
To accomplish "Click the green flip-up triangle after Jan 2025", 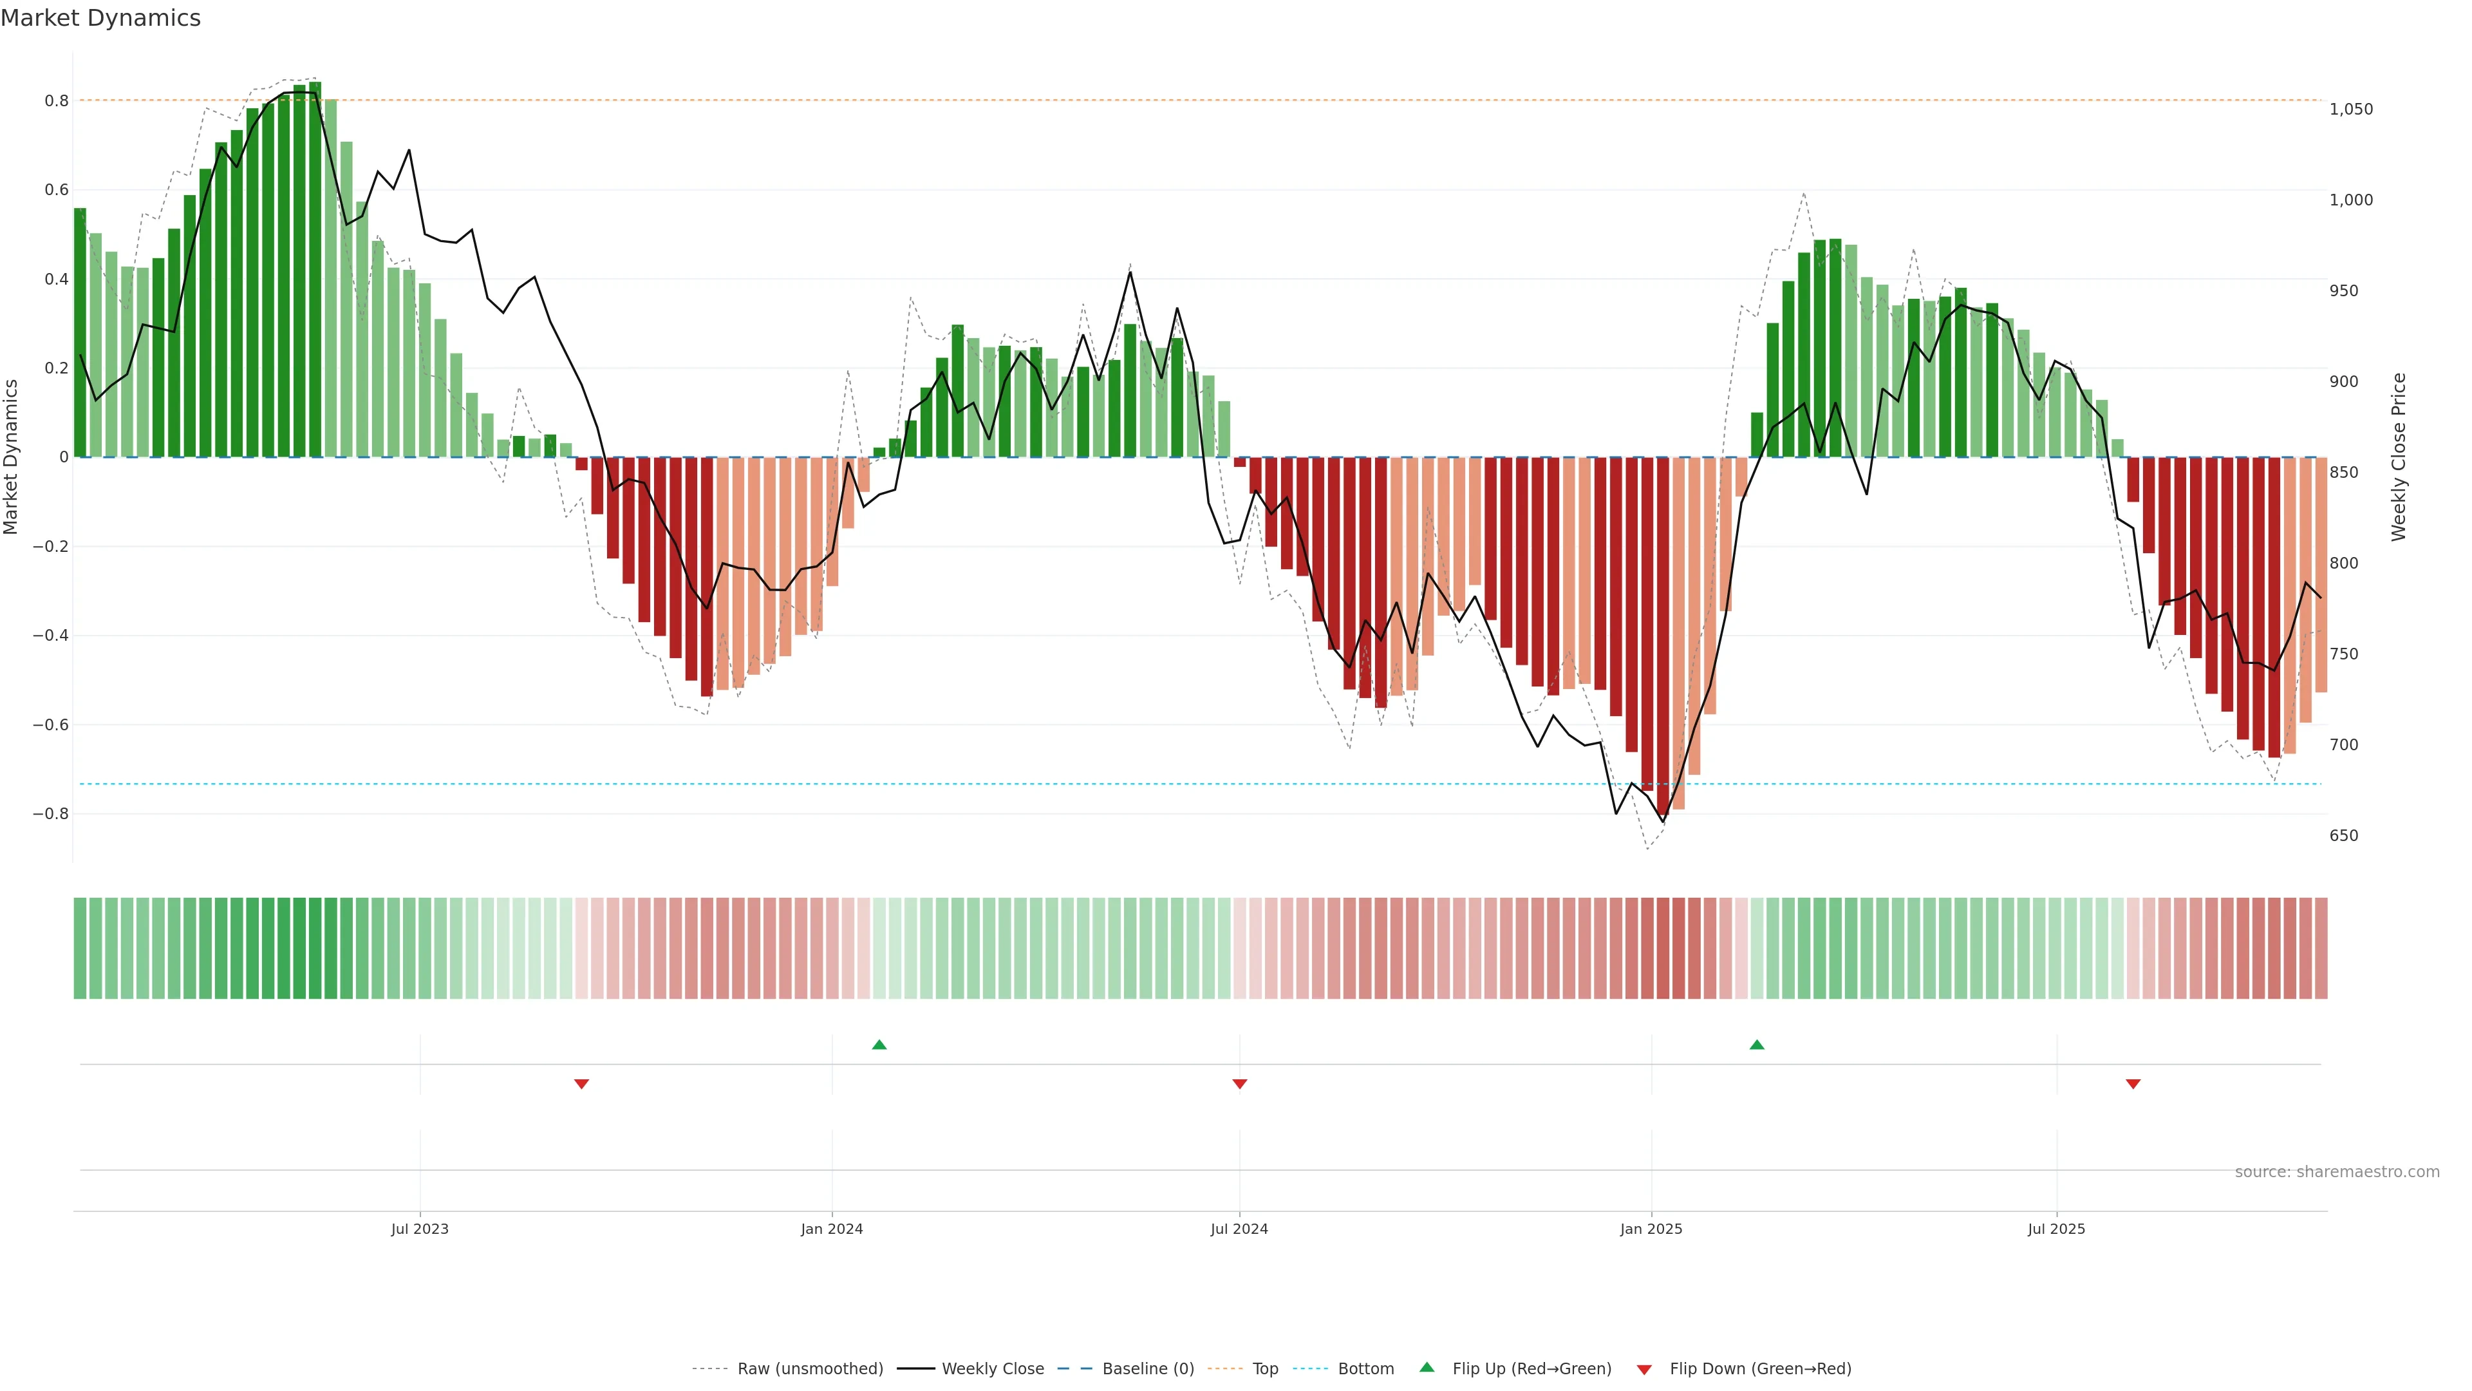I will pyautogui.click(x=1756, y=1045).
